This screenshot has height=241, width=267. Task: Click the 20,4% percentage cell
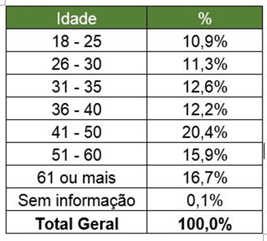pos(205,131)
